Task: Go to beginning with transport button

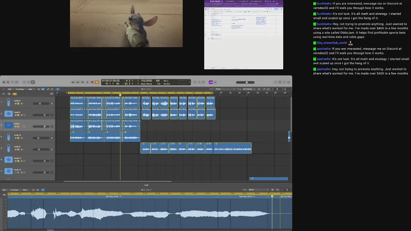Action: tap(83, 82)
